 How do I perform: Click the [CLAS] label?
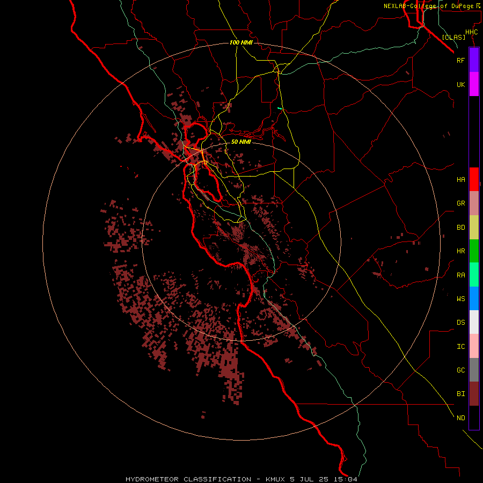point(453,38)
